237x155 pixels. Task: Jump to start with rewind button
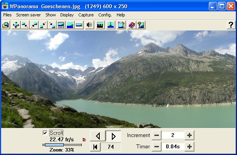[95, 147]
